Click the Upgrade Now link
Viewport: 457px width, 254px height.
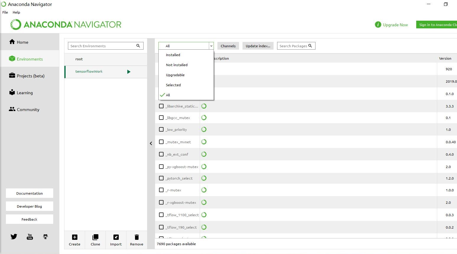pos(395,25)
